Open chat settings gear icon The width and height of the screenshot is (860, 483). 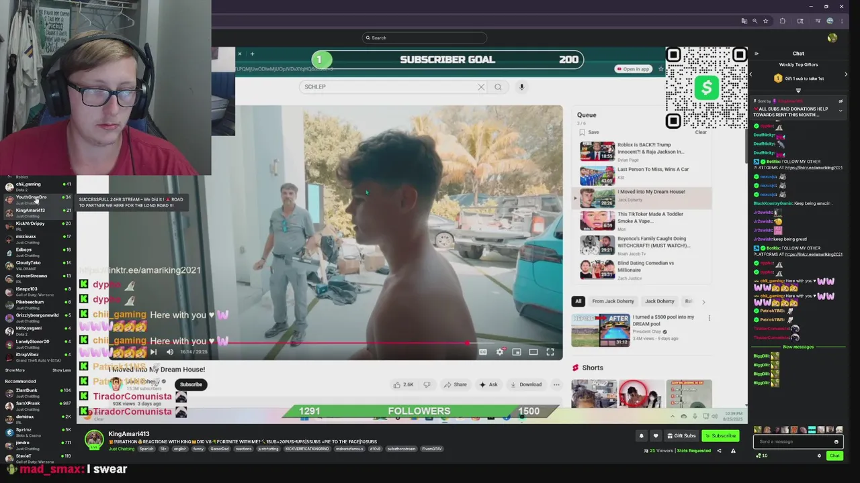click(819, 455)
